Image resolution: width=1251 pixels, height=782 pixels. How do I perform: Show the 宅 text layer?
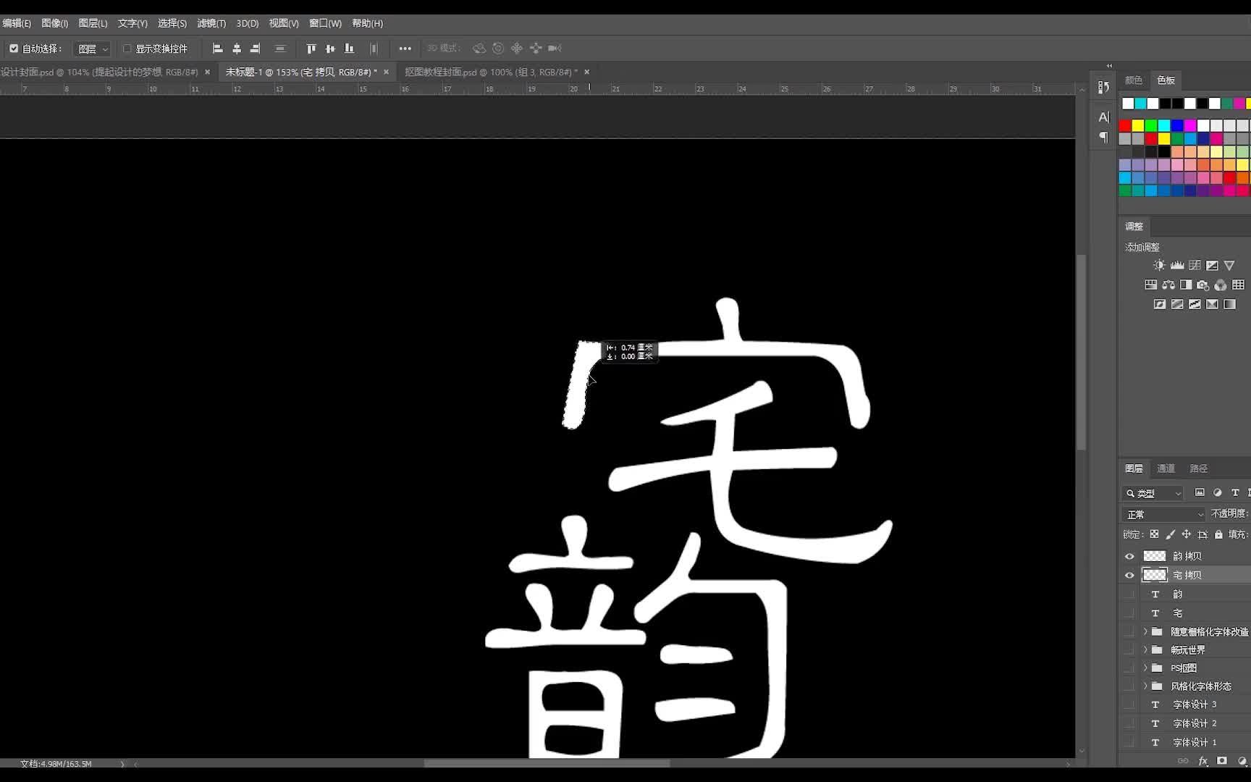click(1129, 613)
